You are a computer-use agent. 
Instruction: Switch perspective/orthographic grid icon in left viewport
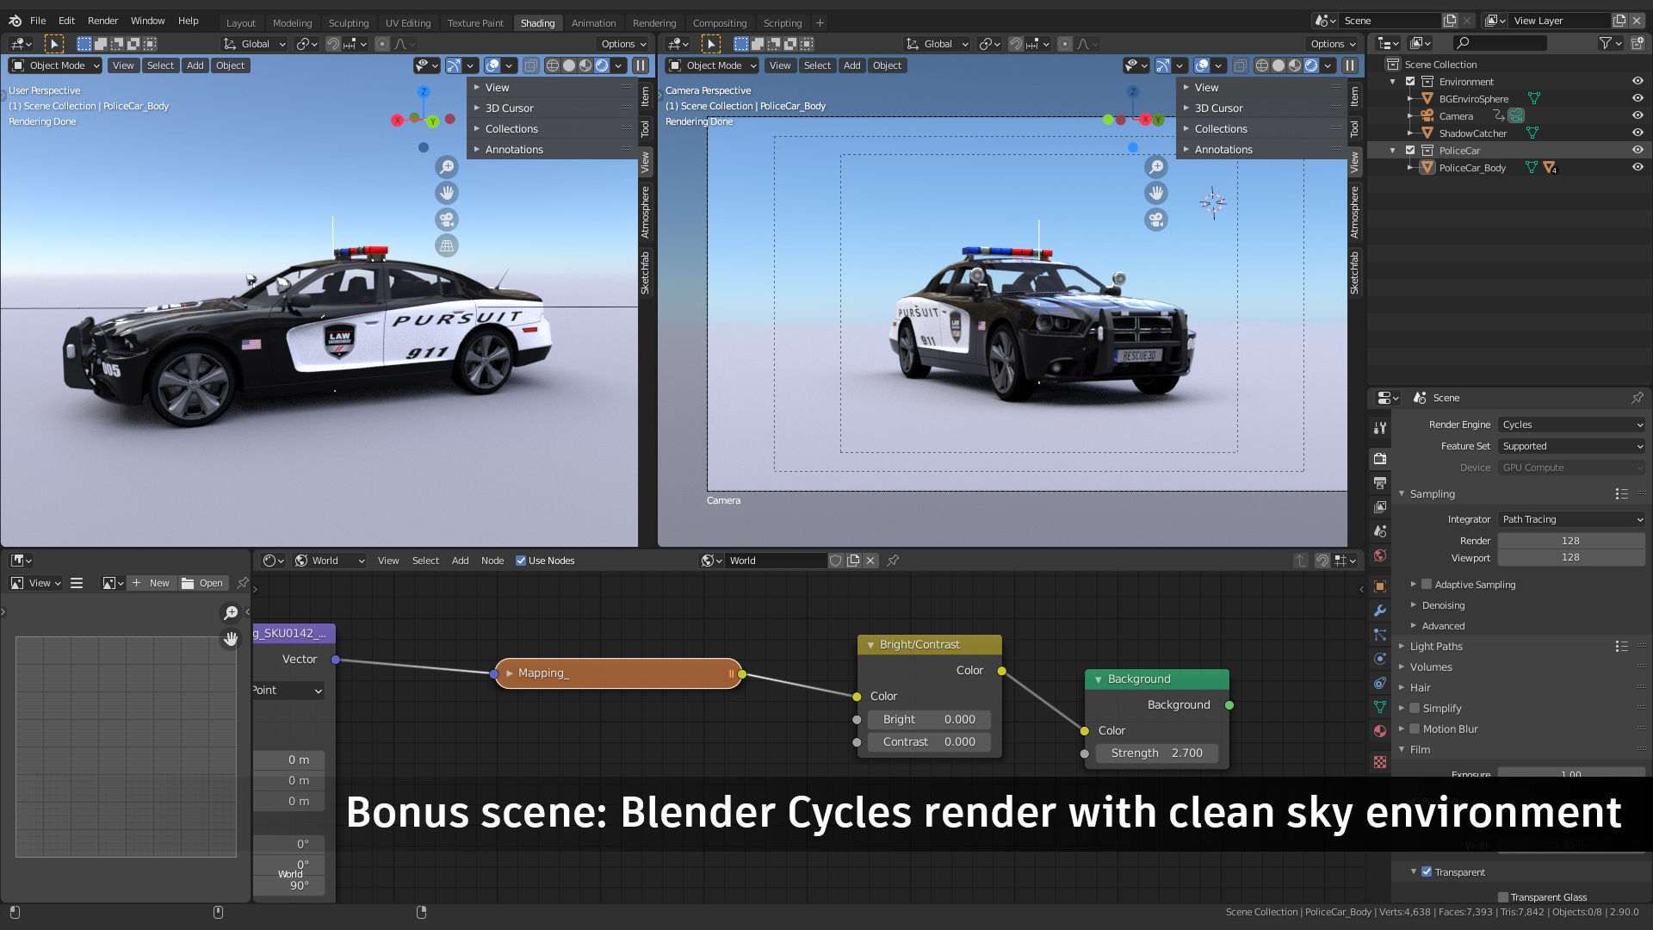[x=447, y=246]
